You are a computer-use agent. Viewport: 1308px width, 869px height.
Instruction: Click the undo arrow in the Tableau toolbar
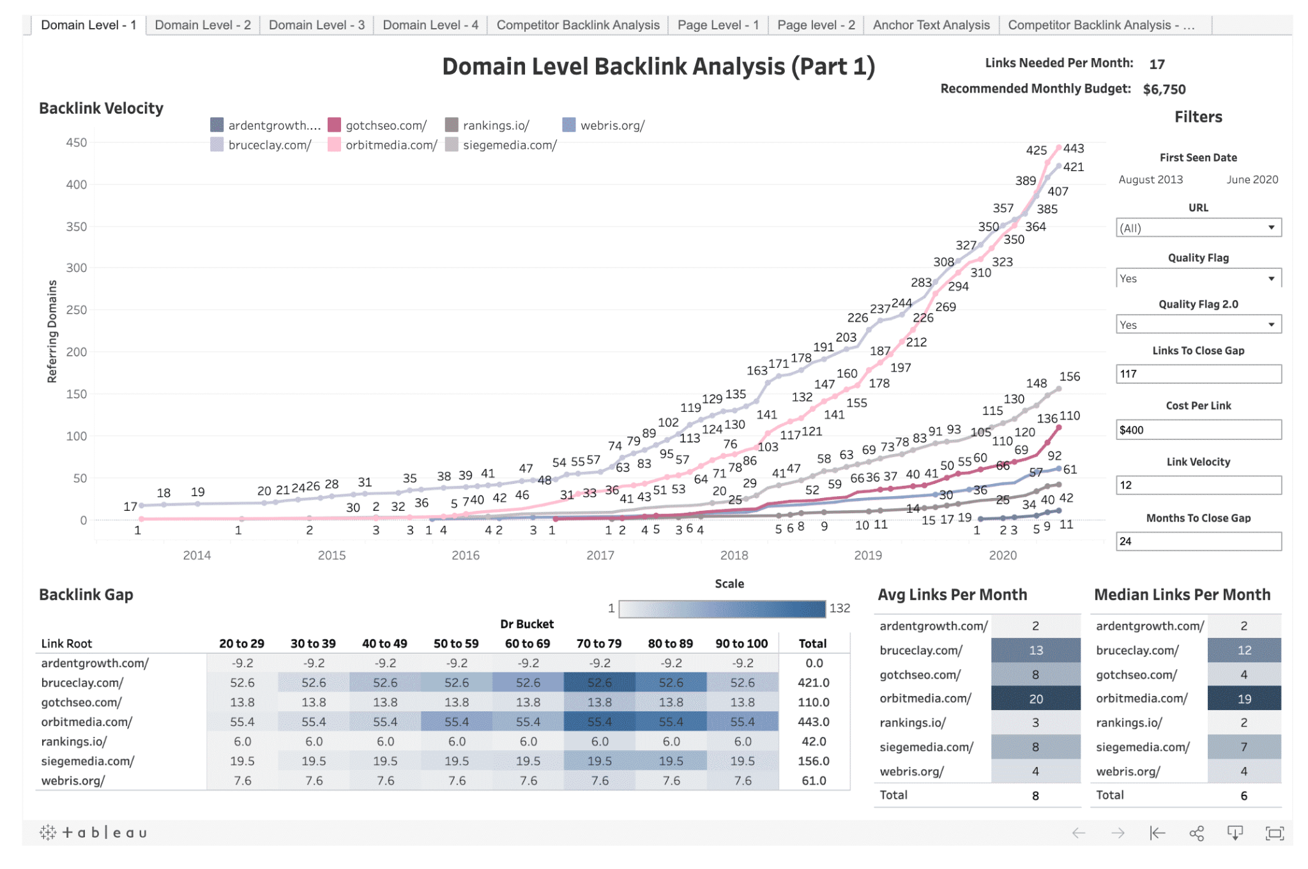pyautogui.click(x=1078, y=833)
